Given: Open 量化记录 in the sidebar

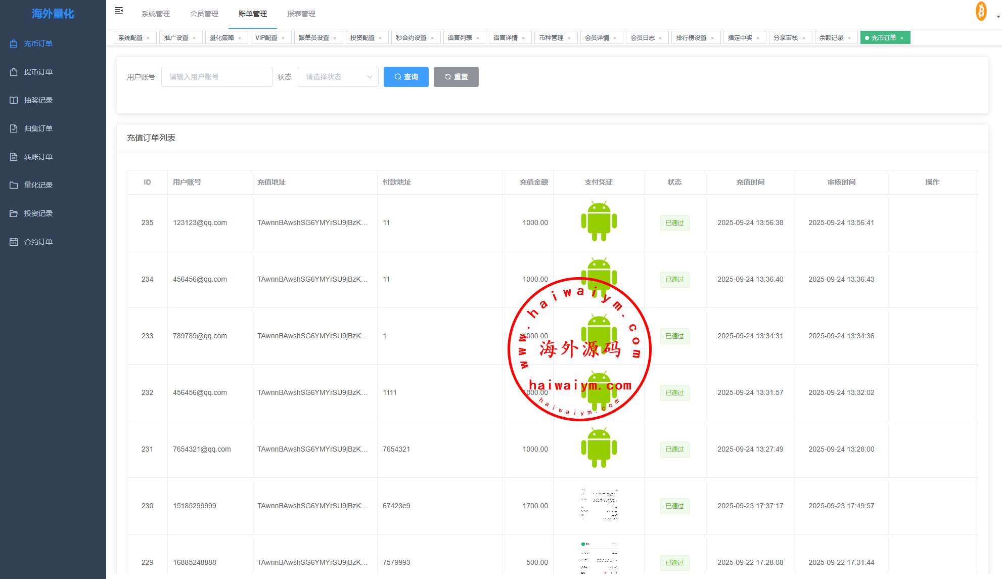Looking at the screenshot, I should (38, 185).
